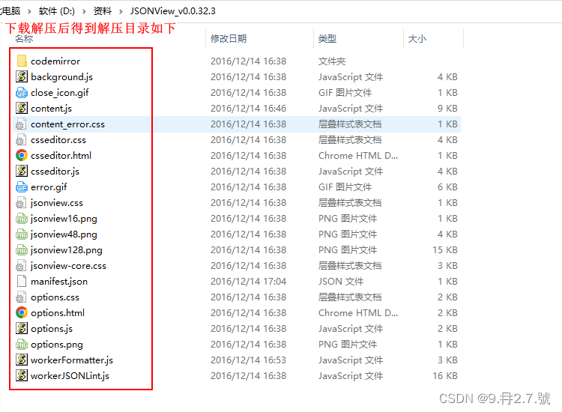Navigate to 软件 (D:) in the breadcrumb
The image size is (562, 412).
click(57, 11)
